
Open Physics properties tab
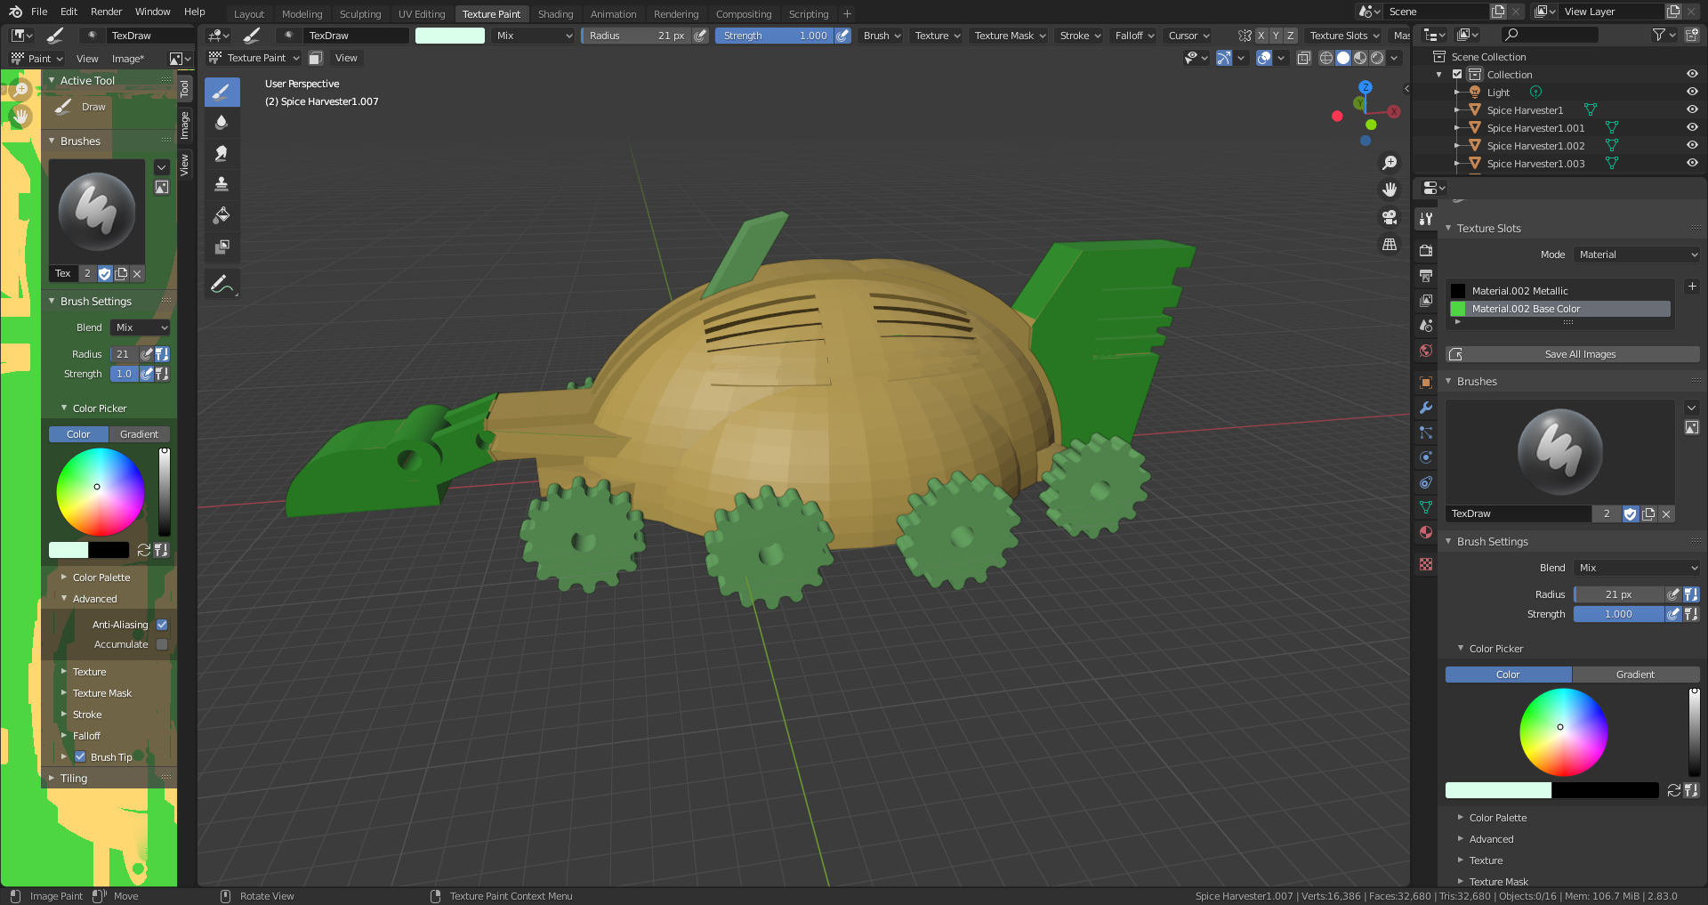tap(1426, 457)
